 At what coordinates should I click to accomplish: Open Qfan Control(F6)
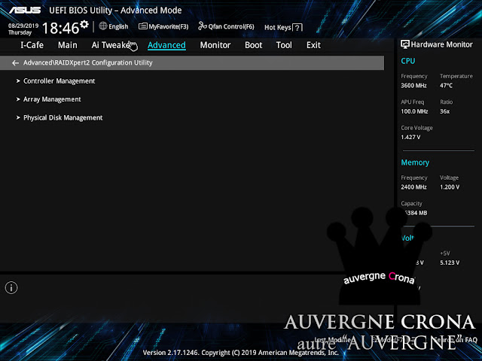(x=226, y=27)
